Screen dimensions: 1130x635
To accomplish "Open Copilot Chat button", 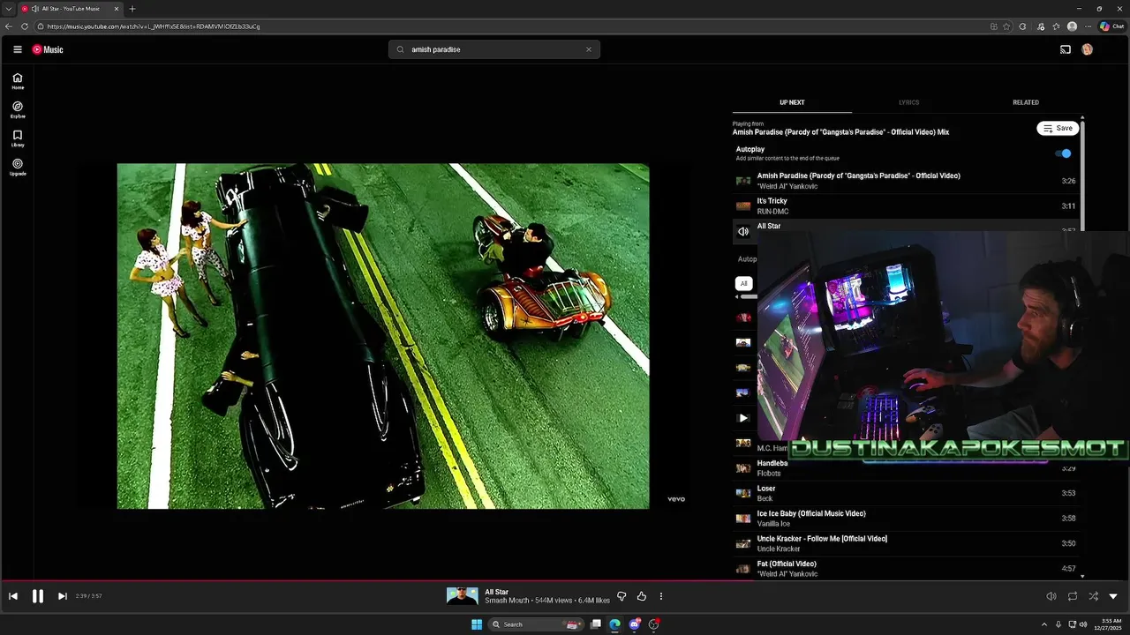I will 1111,26.
